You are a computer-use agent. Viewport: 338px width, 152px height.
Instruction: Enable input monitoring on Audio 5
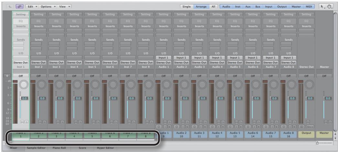(237, 126)
